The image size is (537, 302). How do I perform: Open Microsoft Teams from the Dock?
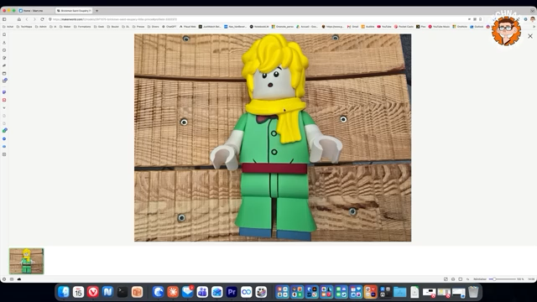202,292
